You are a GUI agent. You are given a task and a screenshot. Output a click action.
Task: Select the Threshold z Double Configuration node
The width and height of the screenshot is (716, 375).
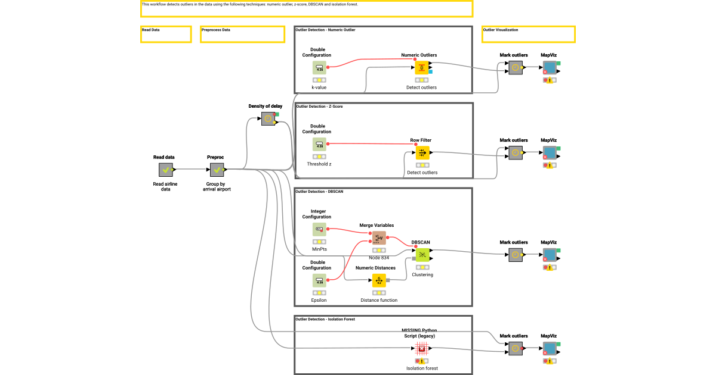tap(319, 144)
